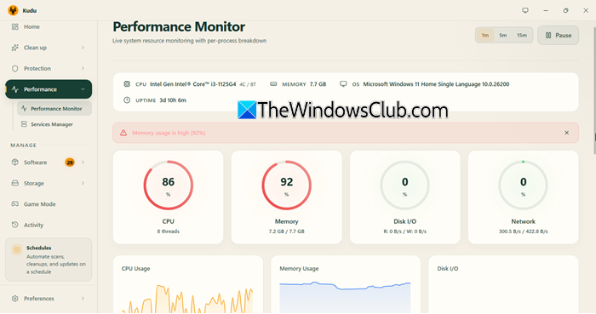Click the Windows 11 Home OS version text
The image size is (596, 314).
436,84
